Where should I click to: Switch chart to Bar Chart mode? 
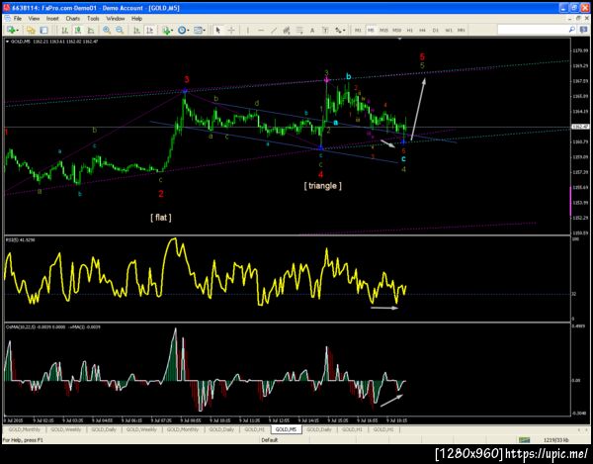tap(64, 31)
